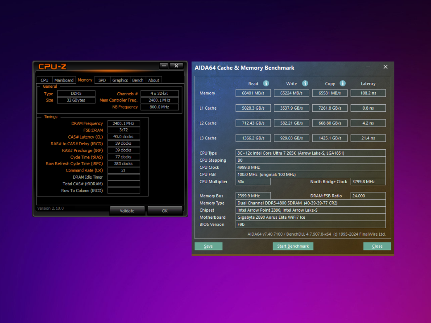Click the Write column info icon
431x323 pixels.
(x=305, y=83)
